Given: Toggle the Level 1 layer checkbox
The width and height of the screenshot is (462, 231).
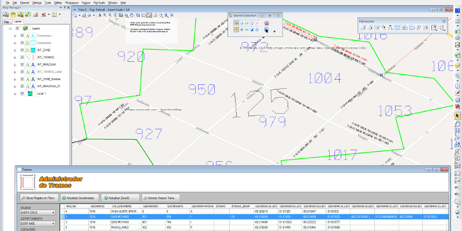Looking at the screenshot, I should pyautogui.click(x=22, y=92).
